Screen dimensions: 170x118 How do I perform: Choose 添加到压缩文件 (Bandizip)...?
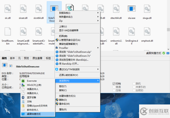(x=78, y=60)
